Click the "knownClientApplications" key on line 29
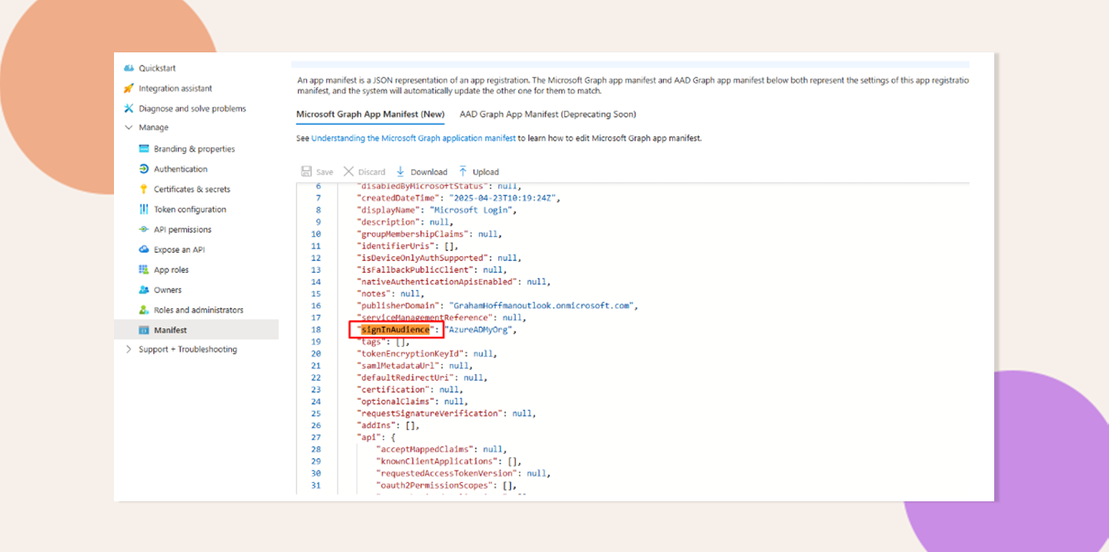The width and height of the screenshot is (1109, 552). click(x=437, y=461)
